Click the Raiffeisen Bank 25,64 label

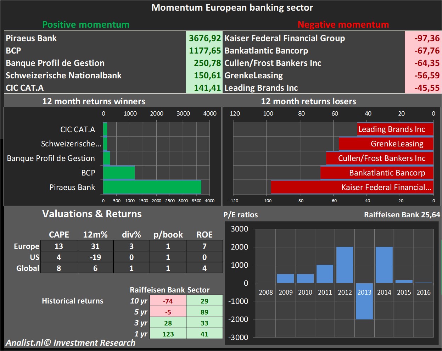tap(402, 214)
